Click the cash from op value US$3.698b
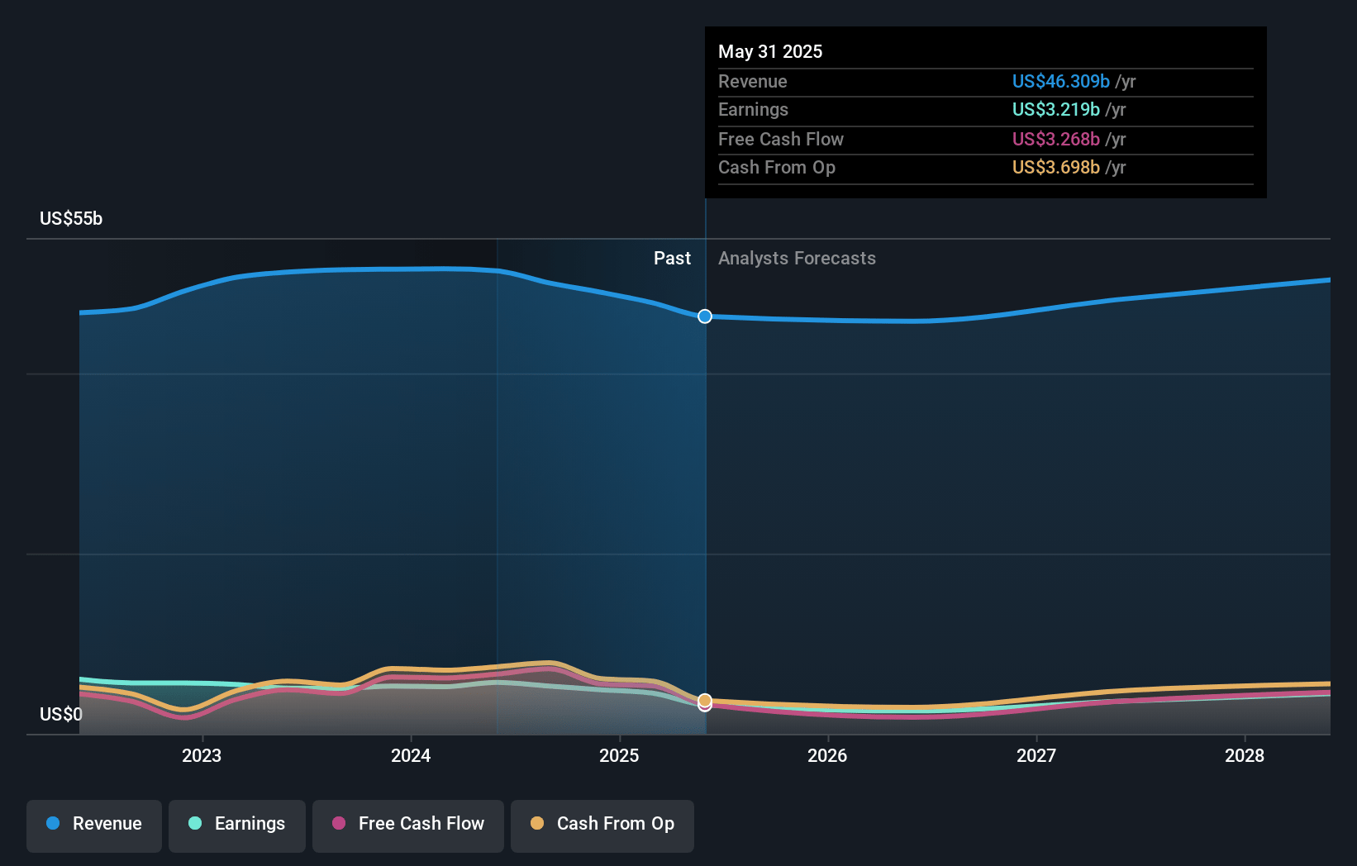1357x866 pixels. coord(1056,168)
